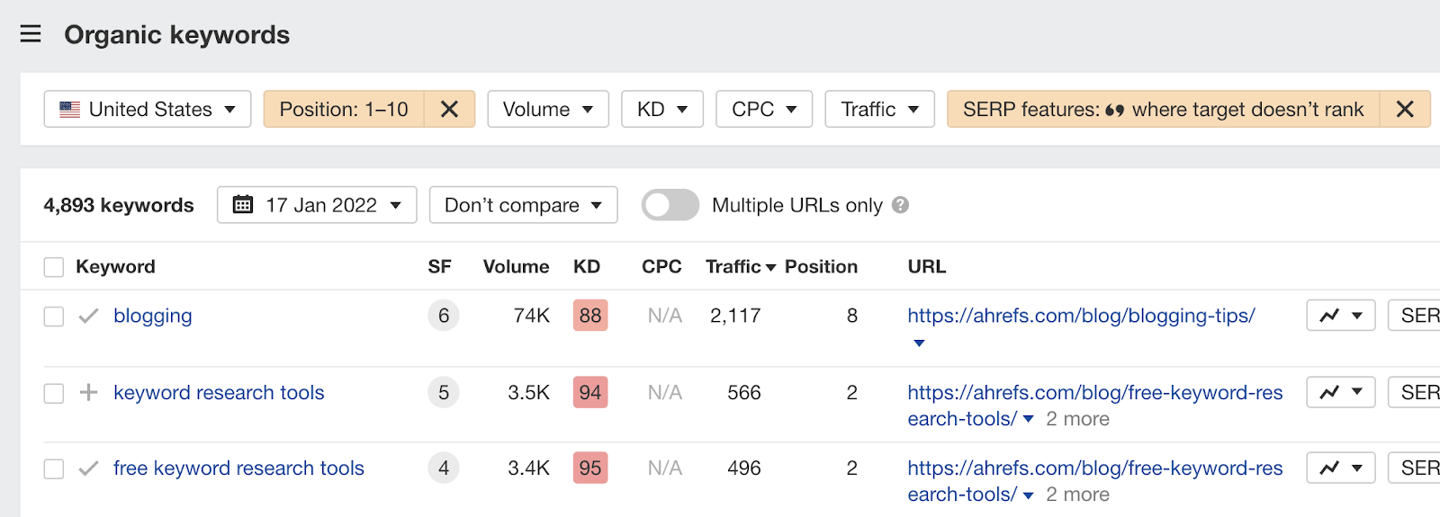1440x517 pixels.
Task: Click traffic value 496
Action: (x=744, y=468)
